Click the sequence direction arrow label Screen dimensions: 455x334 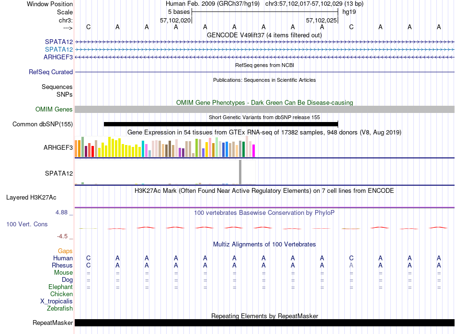[x=68, y=28]
